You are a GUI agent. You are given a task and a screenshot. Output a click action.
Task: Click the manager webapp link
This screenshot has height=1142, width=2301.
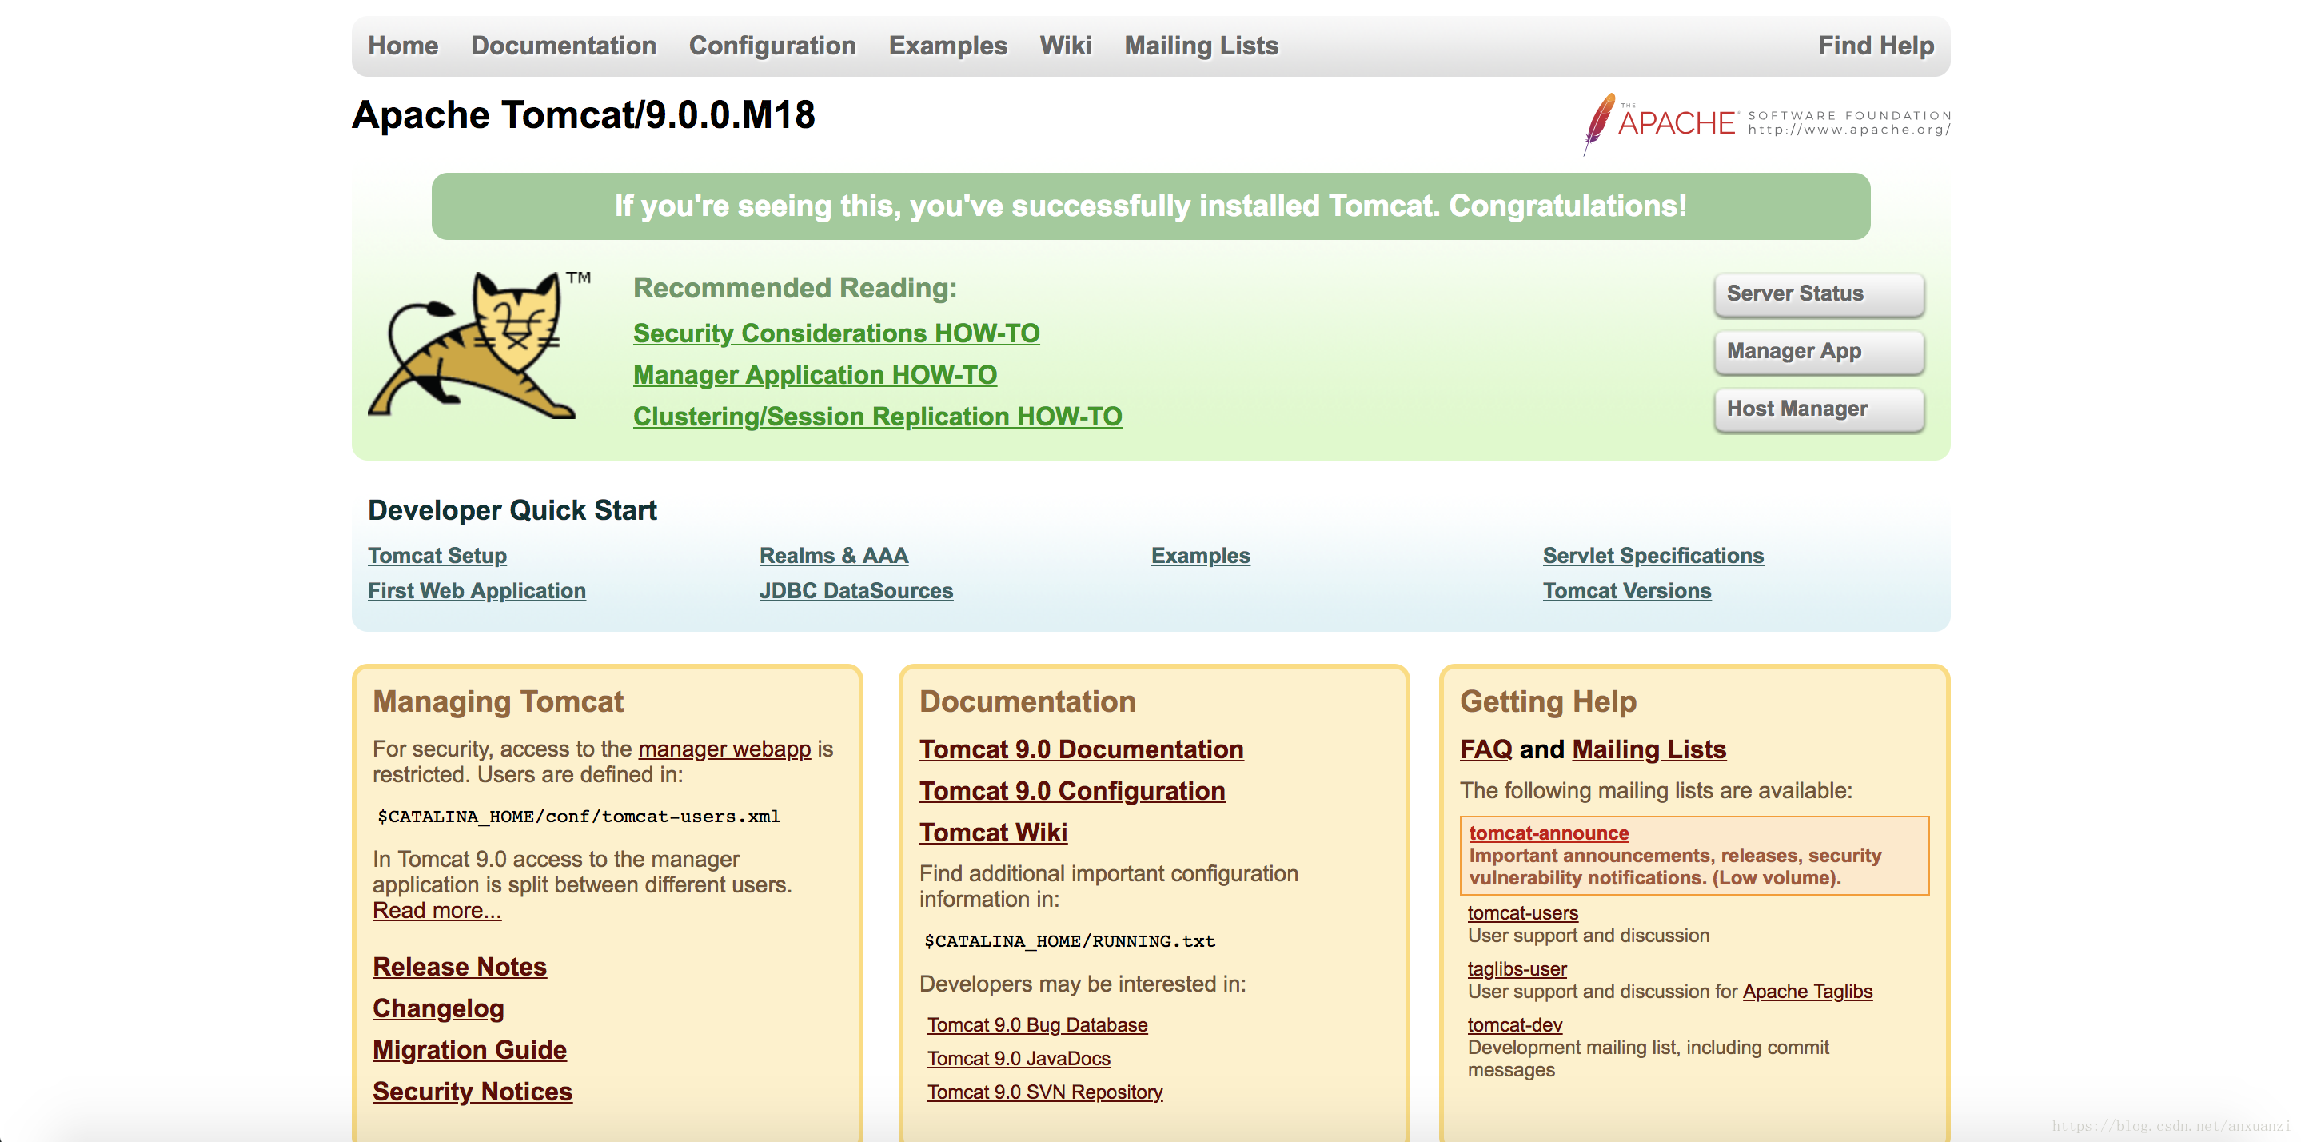[x=724, y=749]
